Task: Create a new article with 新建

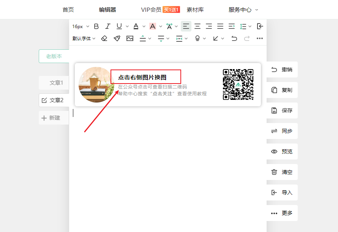Action: click(x=54, y=118)
